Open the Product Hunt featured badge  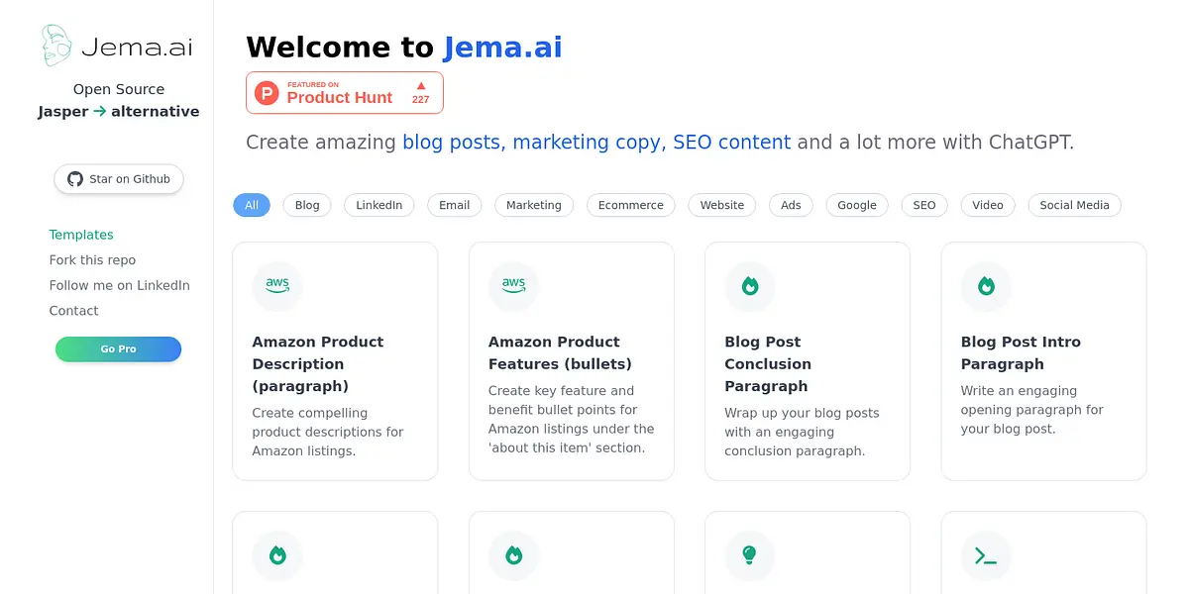[x=344, y=93]
